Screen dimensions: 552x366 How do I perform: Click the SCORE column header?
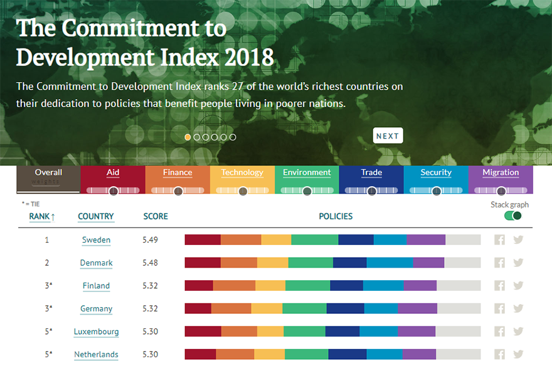click(156, 217)
